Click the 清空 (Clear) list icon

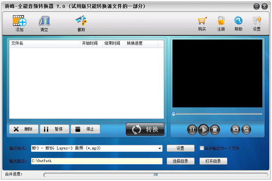[44, 22]
